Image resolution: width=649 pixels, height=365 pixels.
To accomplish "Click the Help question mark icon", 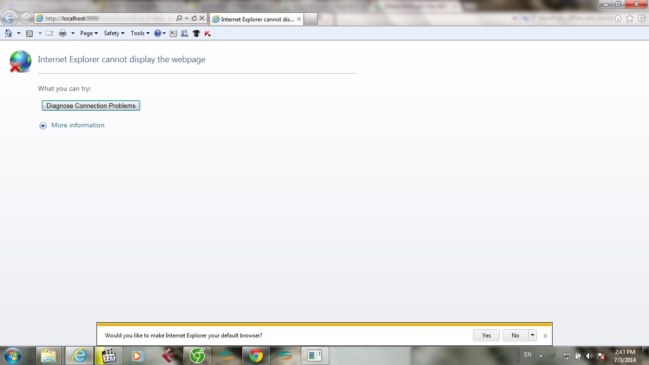I will pos(158,33).
